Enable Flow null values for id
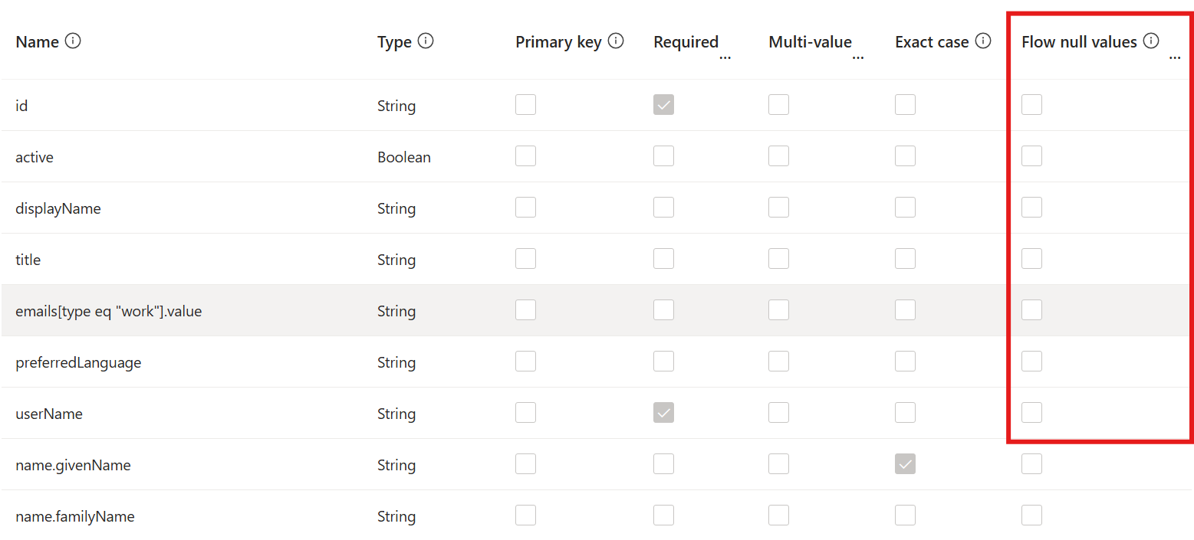The width and height of the screenshot is (1194, 540). (x=1031, y=105)
